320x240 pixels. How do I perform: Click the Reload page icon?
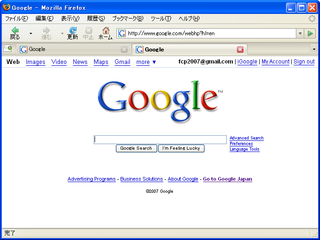tap(73, 31)
